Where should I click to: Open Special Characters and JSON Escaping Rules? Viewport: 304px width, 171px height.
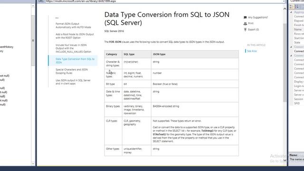pyautogui.click(x=72, y=71)
